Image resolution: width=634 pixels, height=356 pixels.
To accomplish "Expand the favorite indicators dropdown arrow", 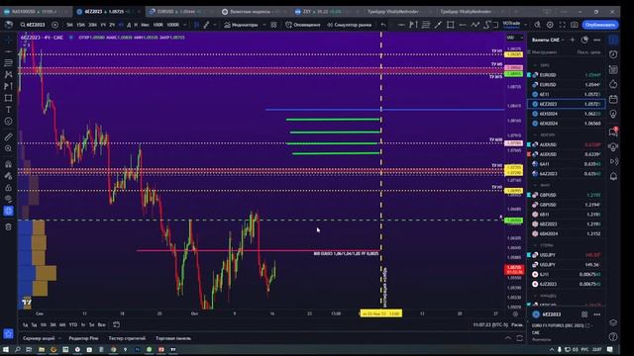I will tap(264, 25).
